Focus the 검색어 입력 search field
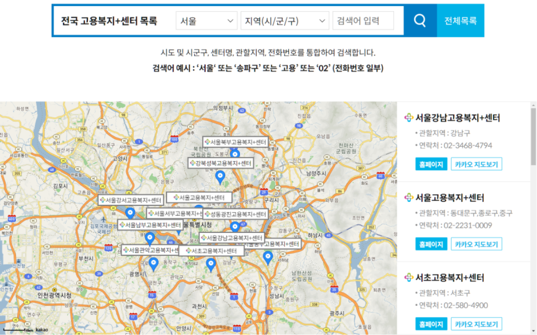The width and height of the screenshot is (537, 335). coord(363,21)
